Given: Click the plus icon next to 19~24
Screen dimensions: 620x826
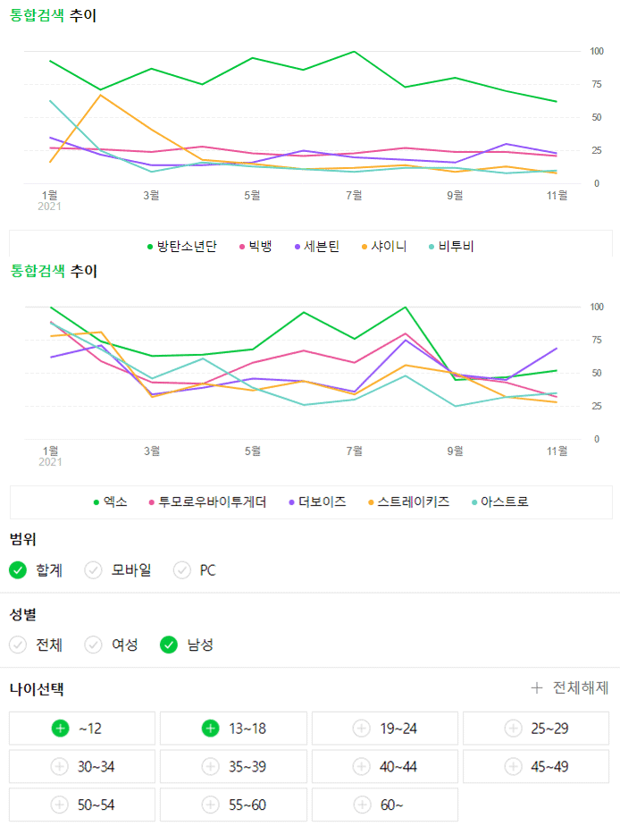Looking at the screenshot, I should [x=361, y=729].
